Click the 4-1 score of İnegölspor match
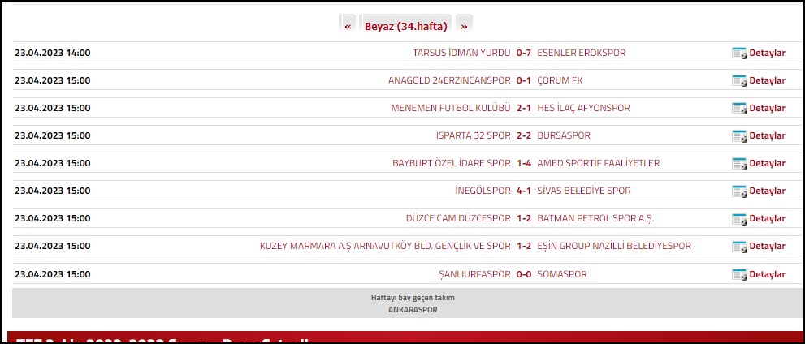 [524, 191]
